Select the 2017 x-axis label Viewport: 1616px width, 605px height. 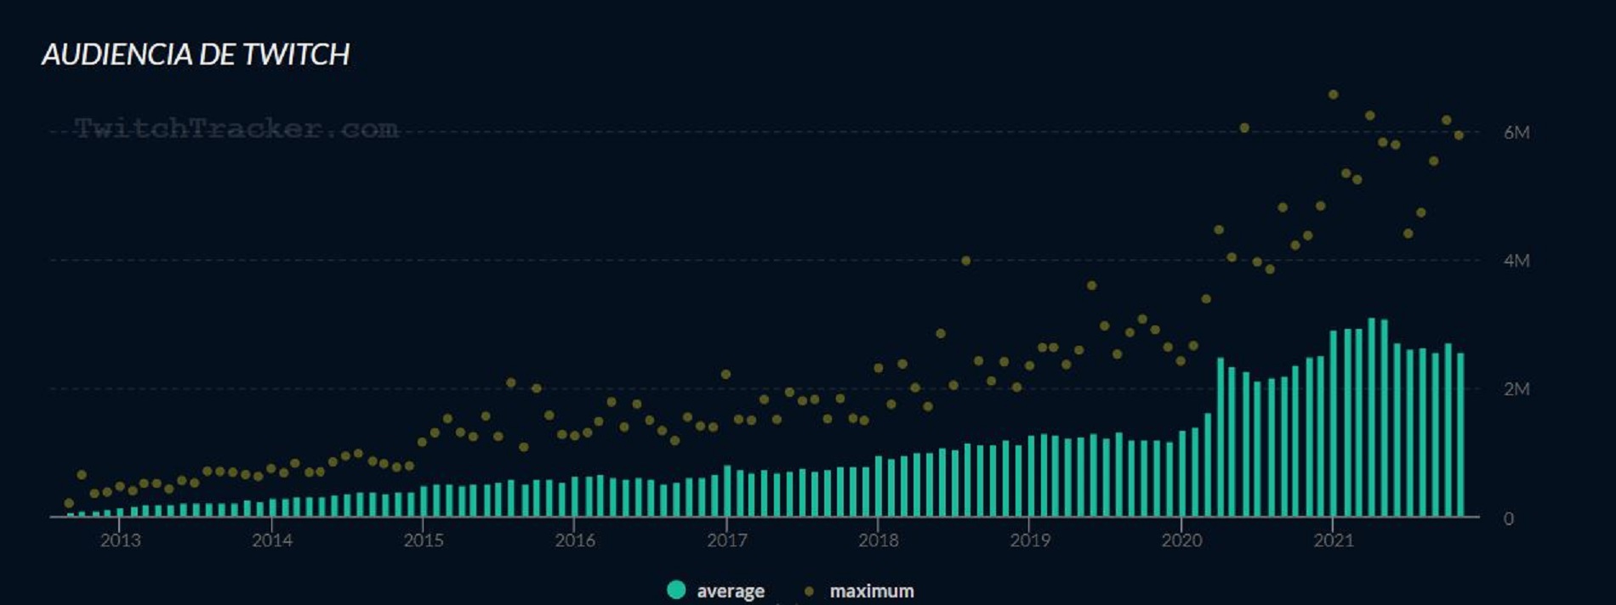click(x=727, y=540)
